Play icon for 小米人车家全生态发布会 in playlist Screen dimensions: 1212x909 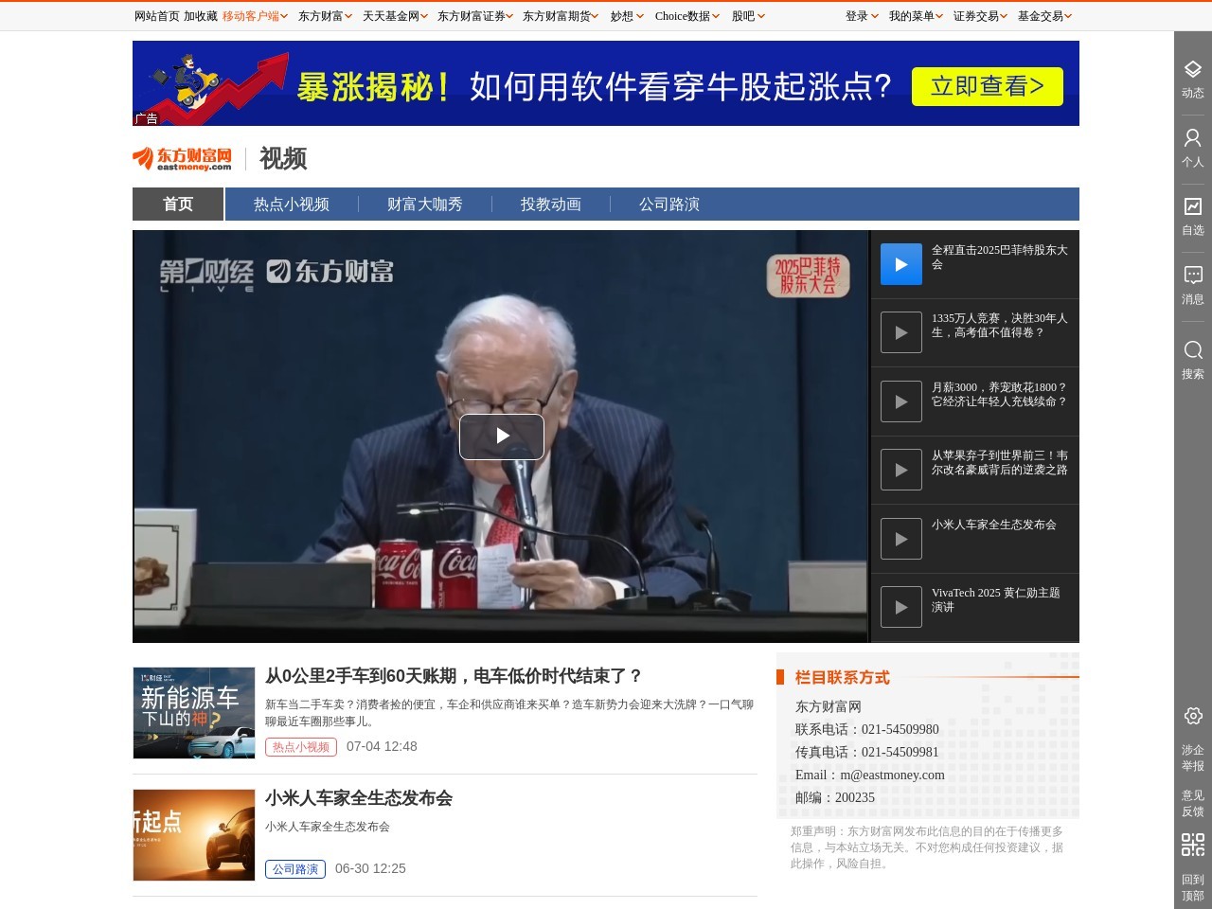coord(901,539)
